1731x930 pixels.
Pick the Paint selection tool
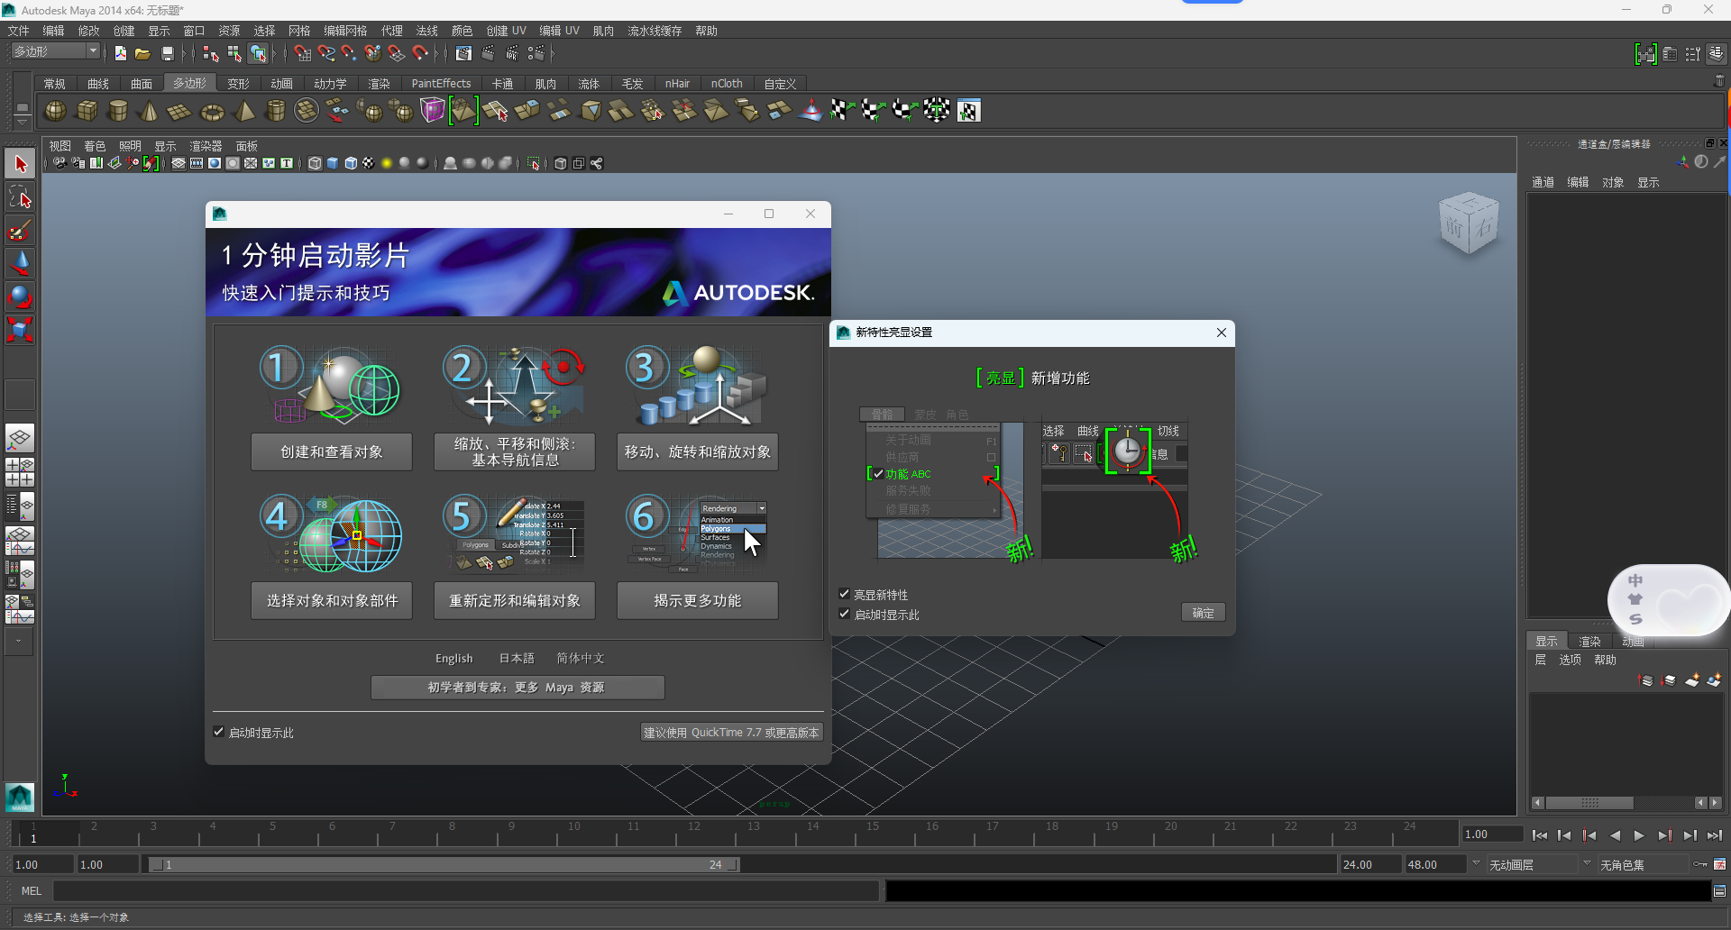point(20,231)
